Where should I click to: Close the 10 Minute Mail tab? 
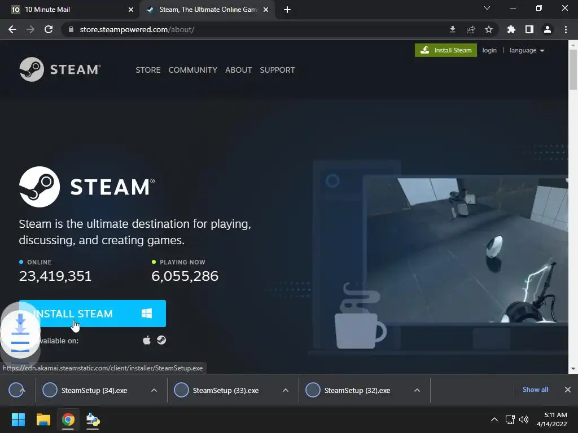pos(131,10)
